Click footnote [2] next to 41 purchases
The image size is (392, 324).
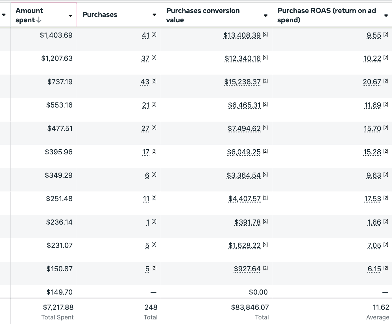154,34
